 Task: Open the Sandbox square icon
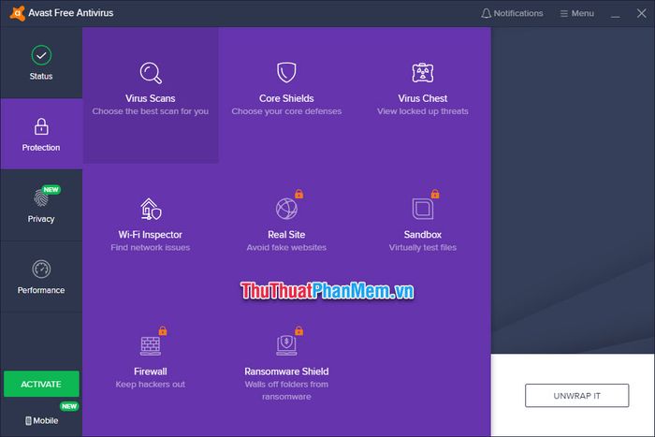(423, 209)
